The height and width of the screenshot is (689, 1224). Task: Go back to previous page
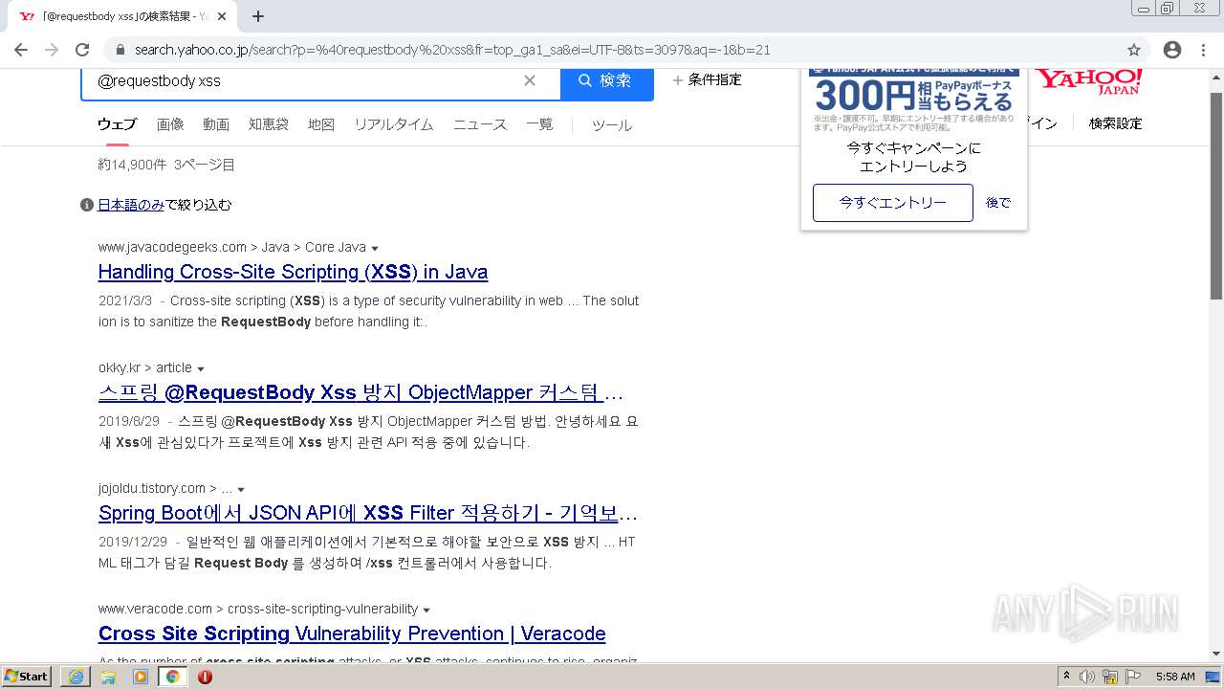point(21,50)
